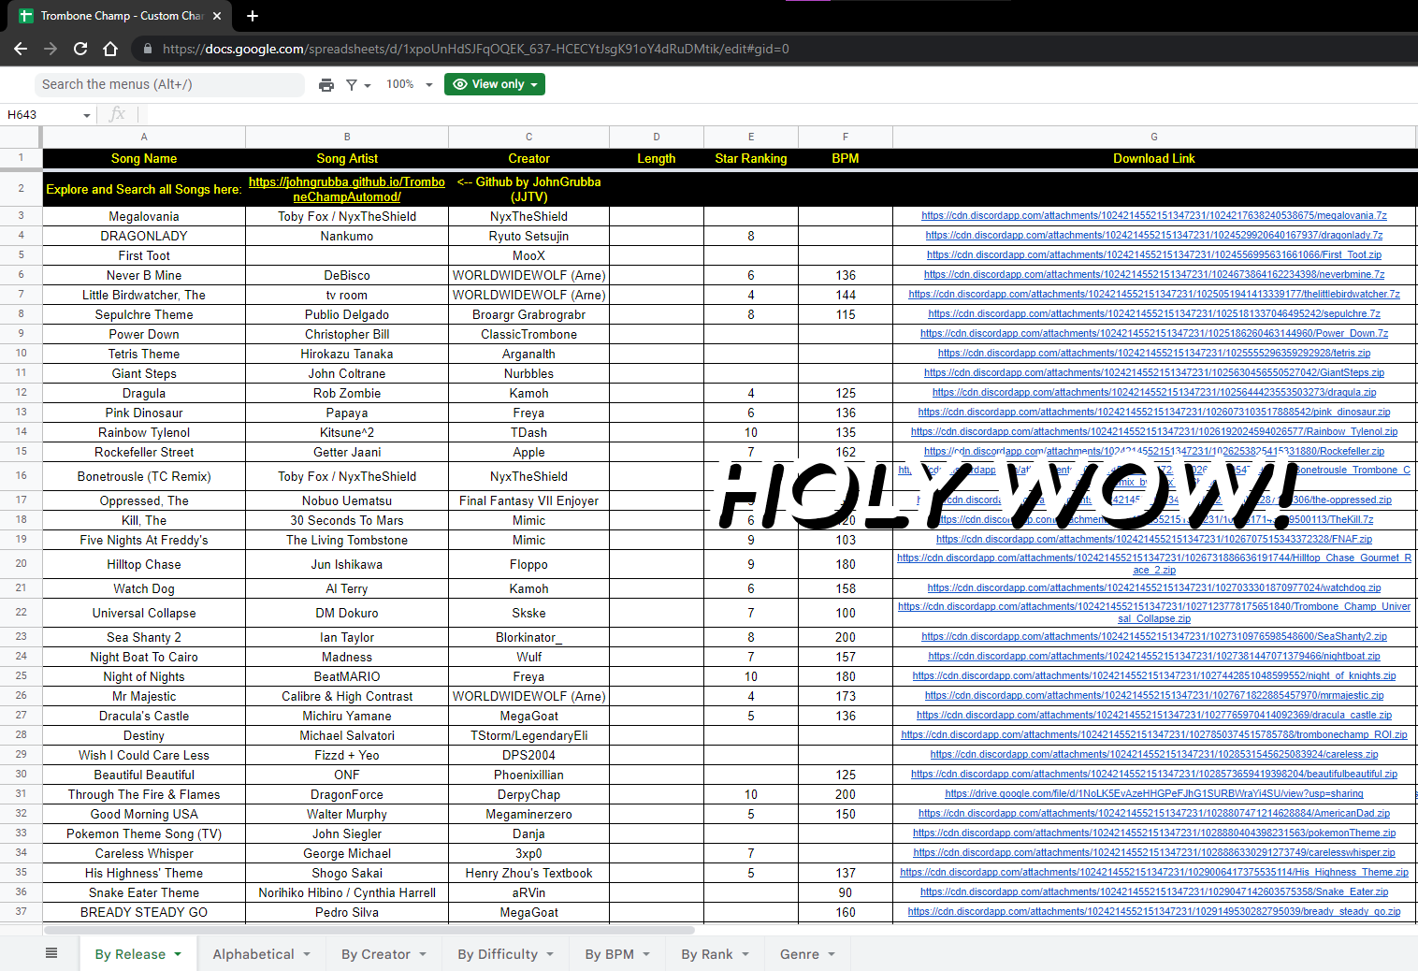Open the View only dropdown
The image size is (1418, 971).
tap(495, 84)
